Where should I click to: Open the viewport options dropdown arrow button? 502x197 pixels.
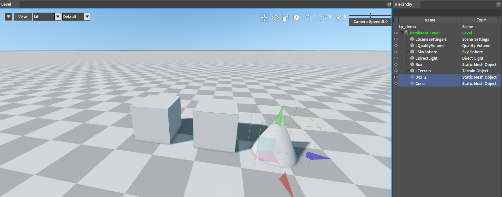tap(9, 17)
